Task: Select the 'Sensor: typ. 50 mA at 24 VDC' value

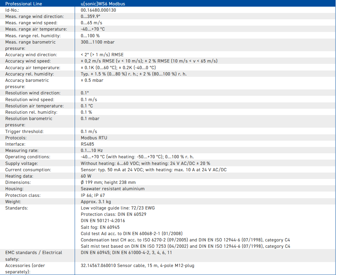Action: click(x=112, y=170)
